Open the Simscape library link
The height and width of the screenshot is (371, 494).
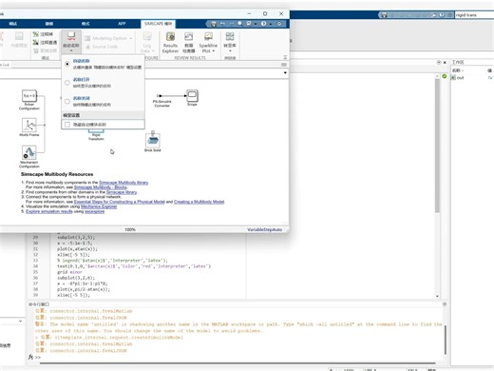(122, 192)
